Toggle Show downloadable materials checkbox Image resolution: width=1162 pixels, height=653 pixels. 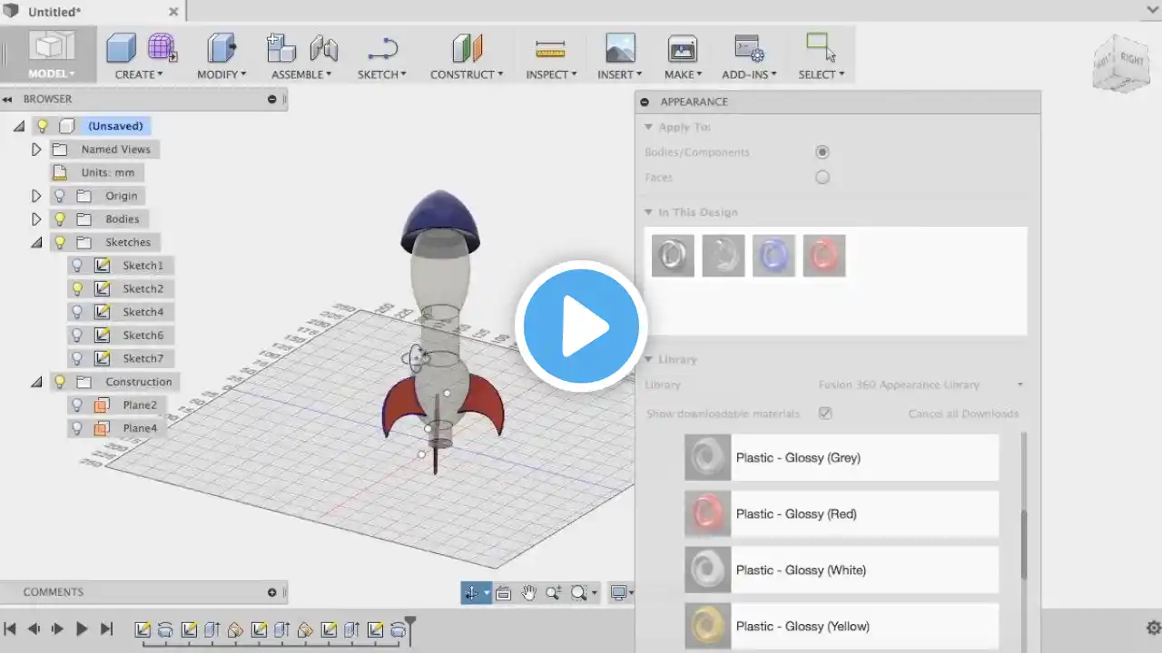(825, 414)
